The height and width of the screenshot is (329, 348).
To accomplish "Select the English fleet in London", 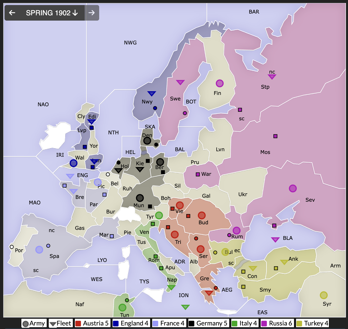I will tap(94, 161).
